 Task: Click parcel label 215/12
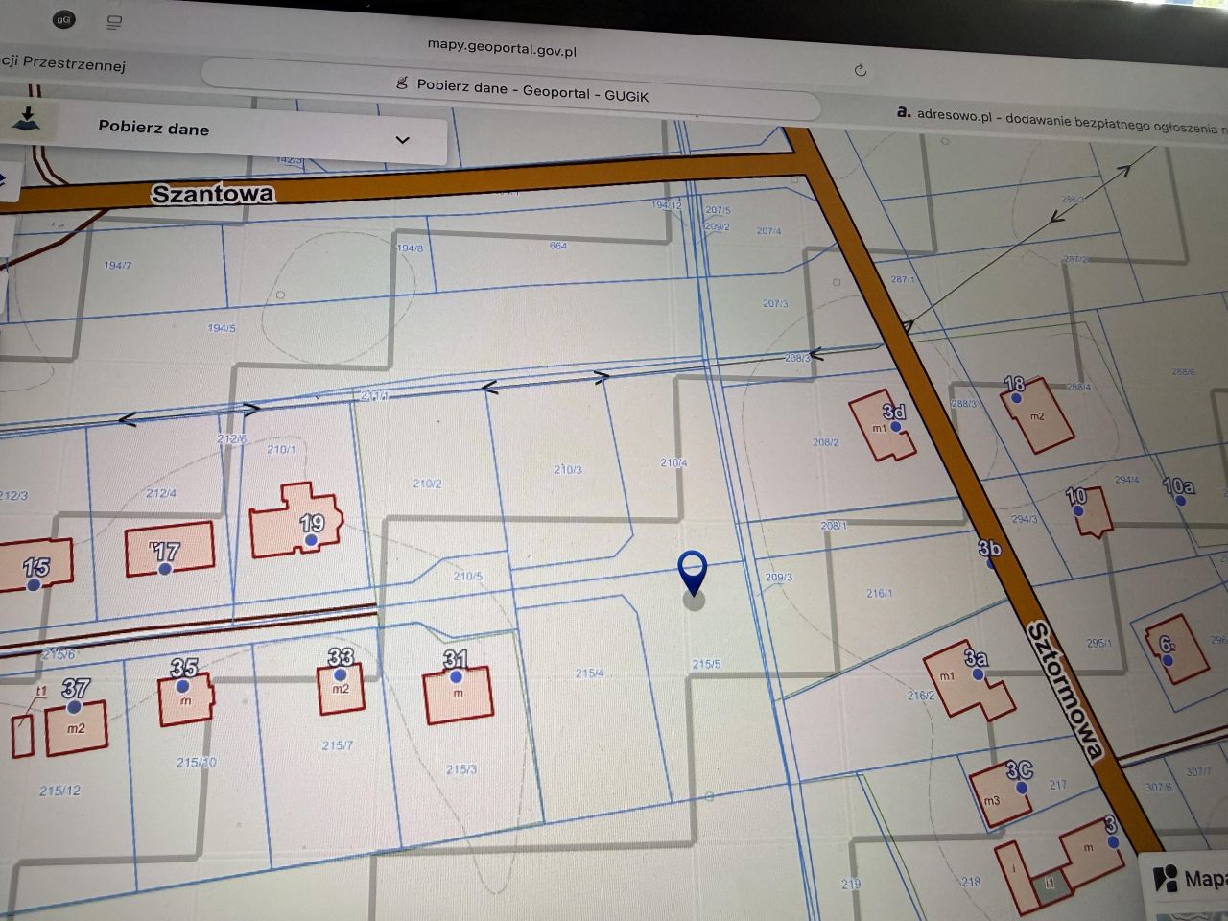point(59,791)
